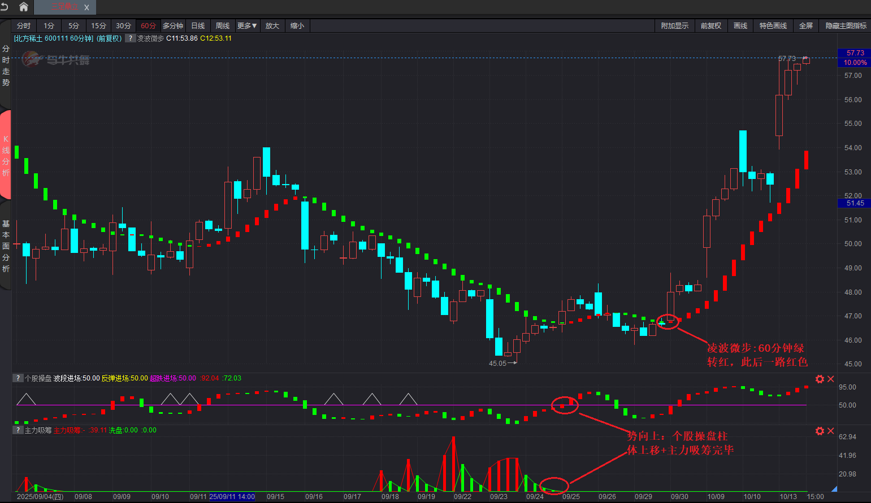Click question mark icon next to 个股操盘
This screenshot has width=871, height=503.
18,378
